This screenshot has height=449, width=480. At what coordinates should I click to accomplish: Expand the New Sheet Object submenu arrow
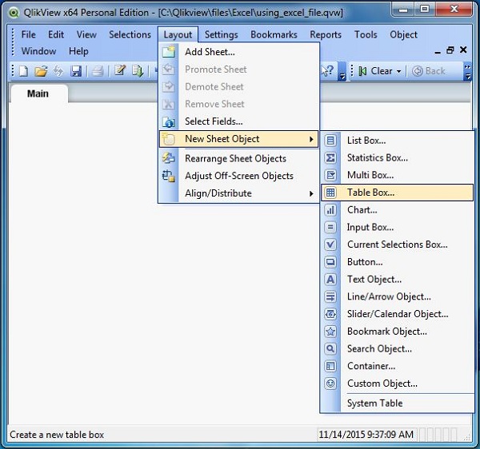pos(311,139)
